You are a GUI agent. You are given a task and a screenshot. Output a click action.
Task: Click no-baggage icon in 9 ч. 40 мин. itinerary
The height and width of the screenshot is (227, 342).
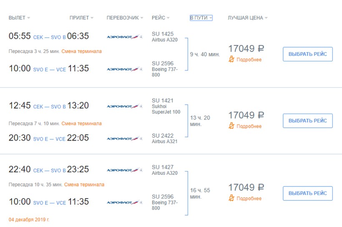[x=232, y=60]
